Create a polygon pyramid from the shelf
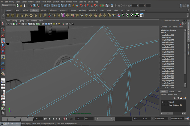The image size is (190, 126). pos(36,15)
